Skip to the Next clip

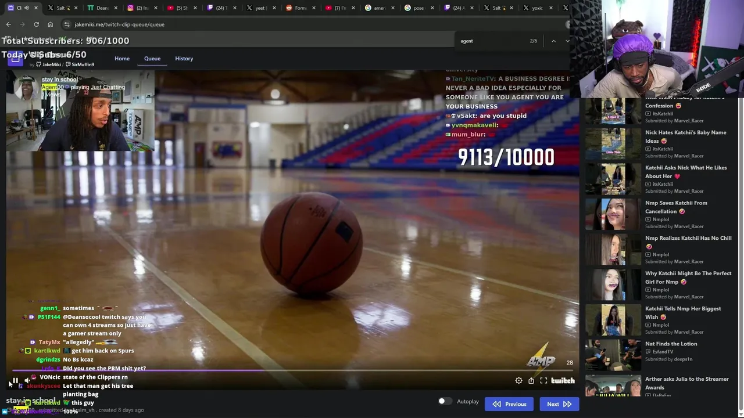point(559,404)
